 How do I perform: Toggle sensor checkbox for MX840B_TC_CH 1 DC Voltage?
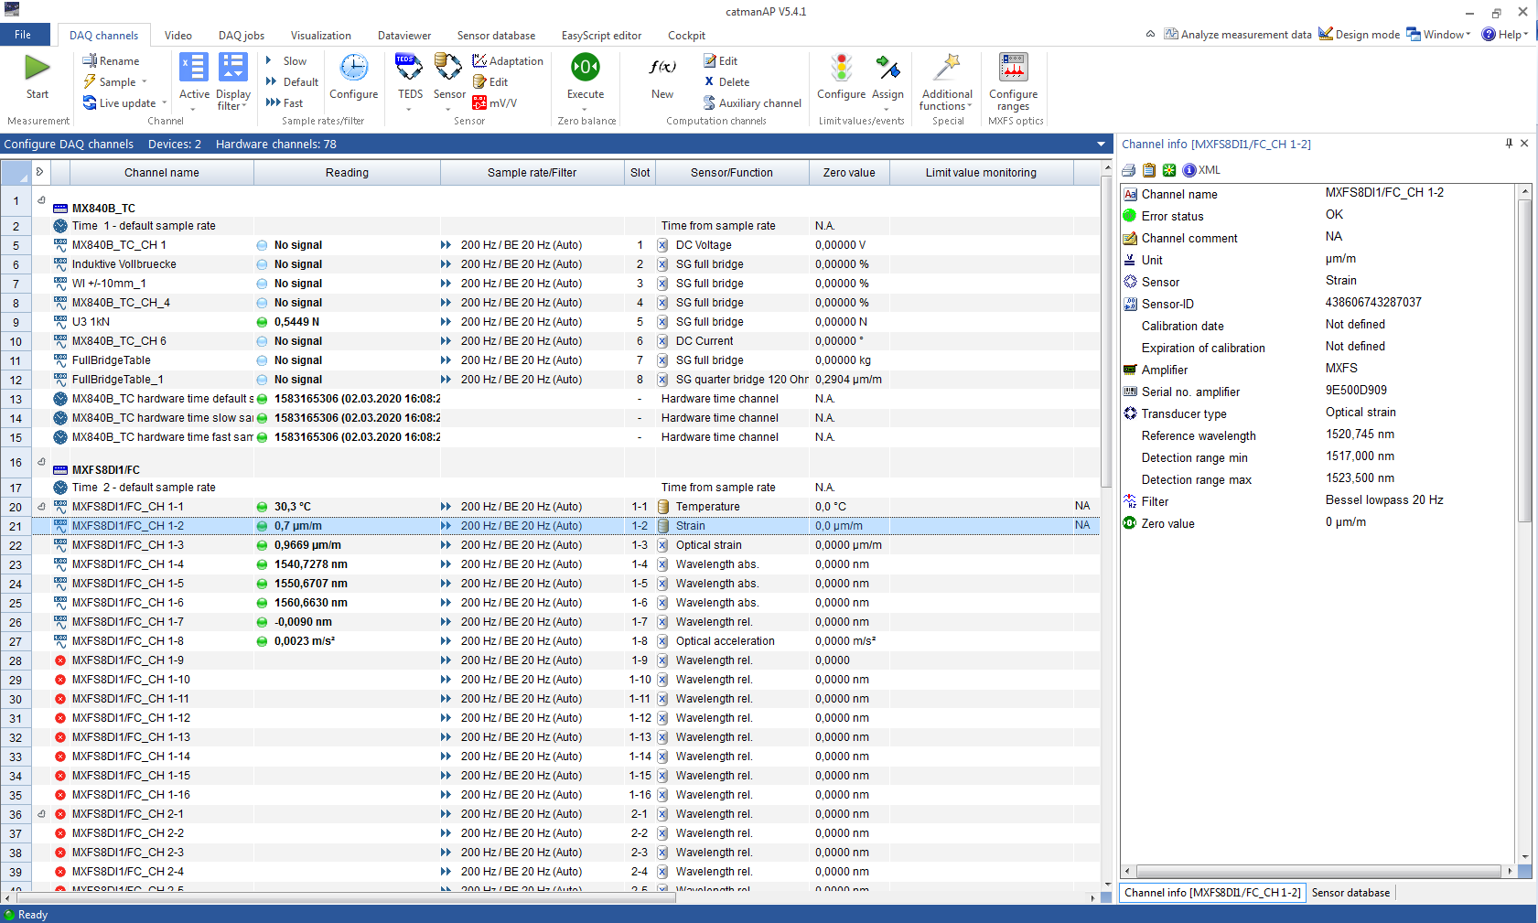pyautogui.click(x=662, y=245)
